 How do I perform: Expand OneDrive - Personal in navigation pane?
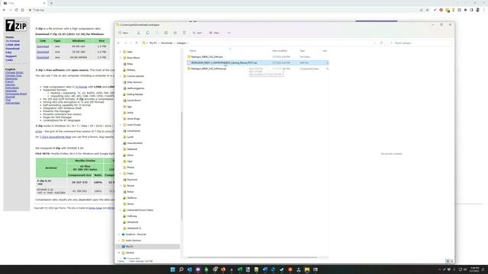pos(119,234)
